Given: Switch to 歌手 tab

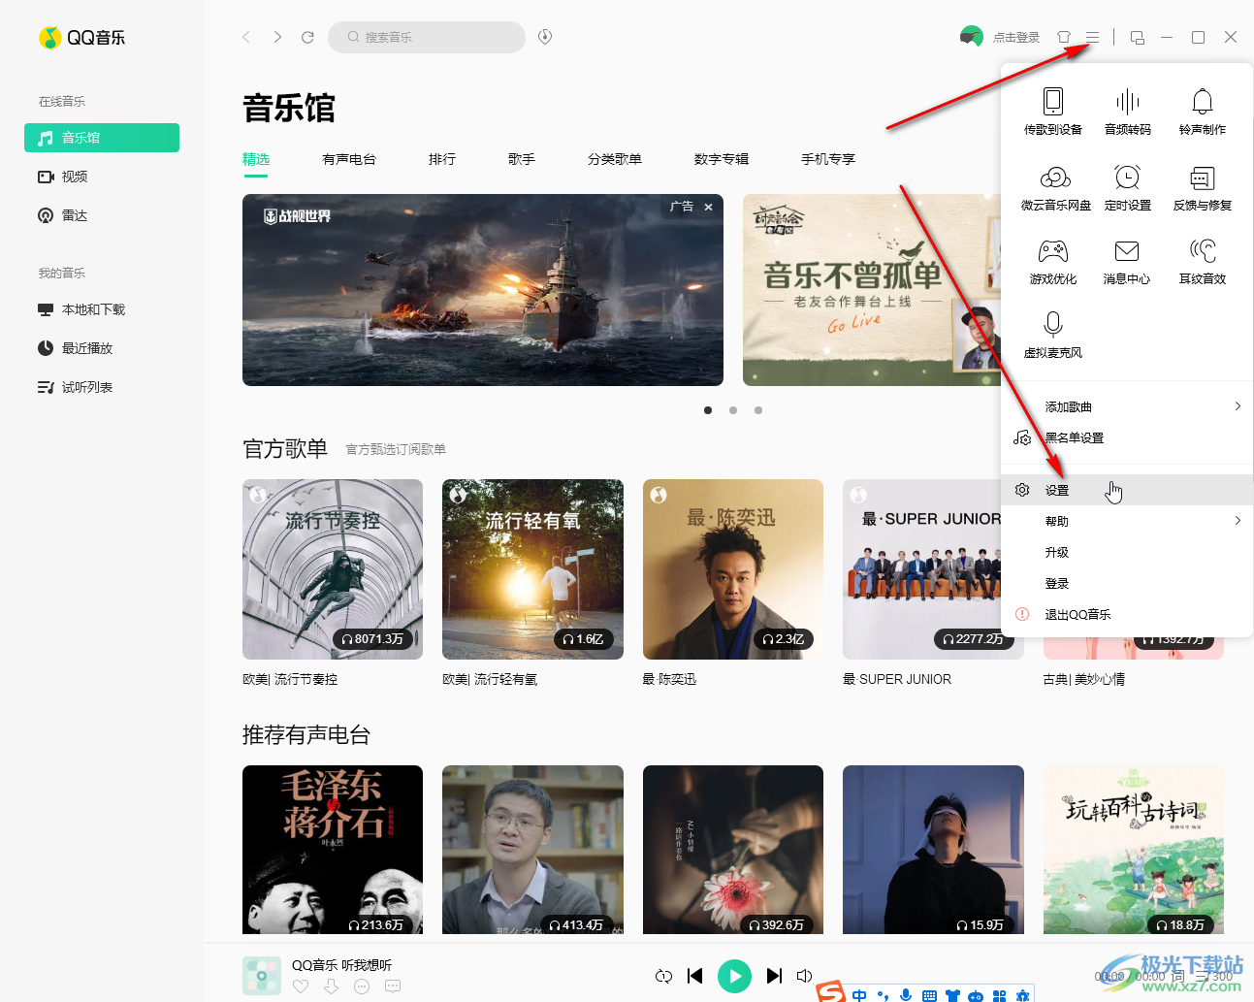Looking at the screenshot, I should coord(522,159).
